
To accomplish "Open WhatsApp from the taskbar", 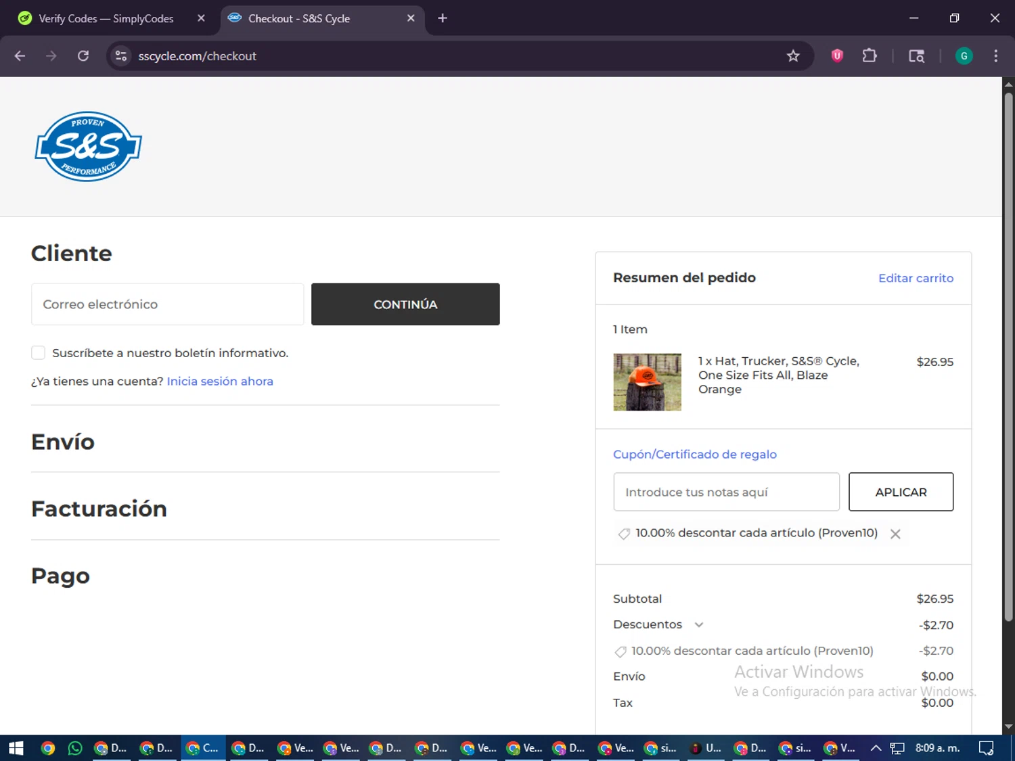I will click(x=75, y=747).
